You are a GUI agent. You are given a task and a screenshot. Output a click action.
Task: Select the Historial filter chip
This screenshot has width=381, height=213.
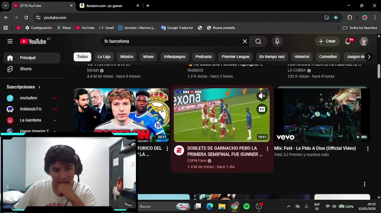302,57
